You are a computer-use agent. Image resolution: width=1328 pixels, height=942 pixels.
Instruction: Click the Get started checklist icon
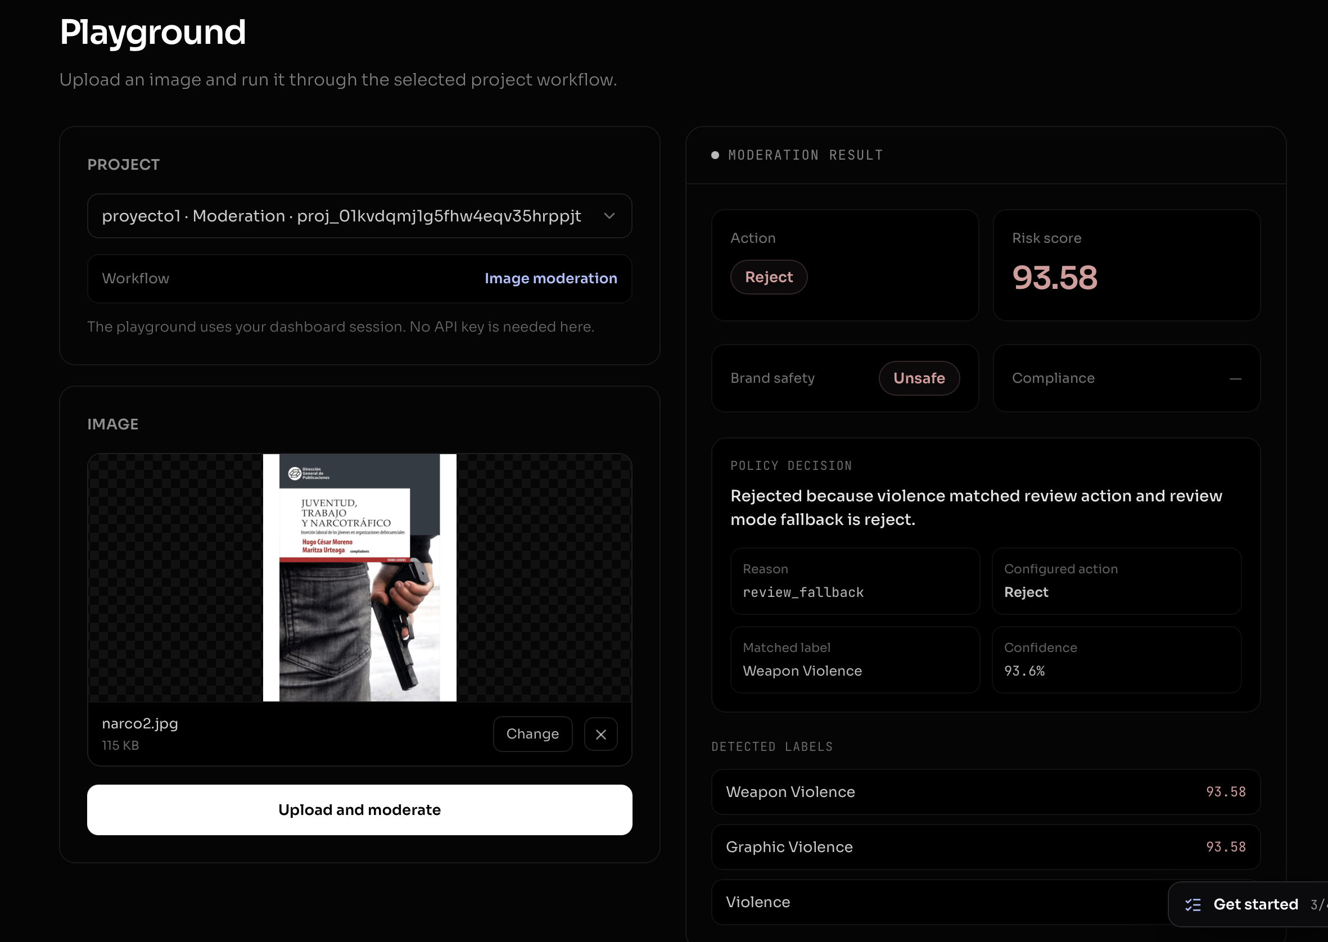[1193, 904]
